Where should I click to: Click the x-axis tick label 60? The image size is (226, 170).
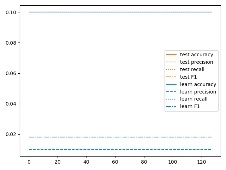[x=115, y=162]
